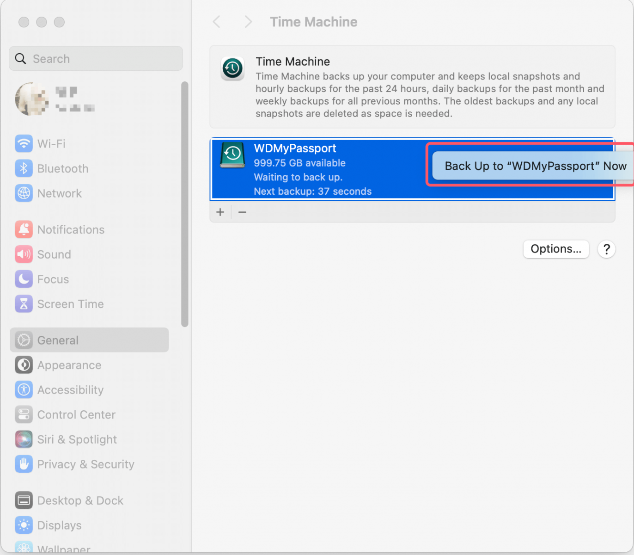Add a new backup disk with plus button

point(220,212)
